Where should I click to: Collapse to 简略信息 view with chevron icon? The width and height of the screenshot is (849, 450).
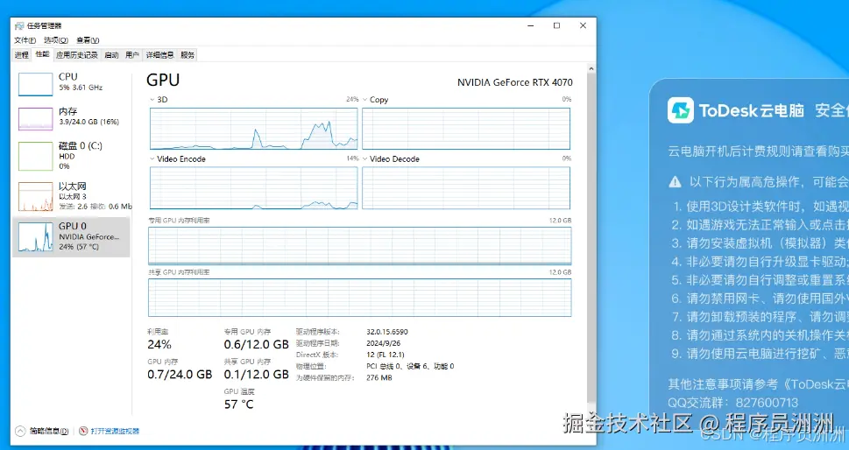[x=20, y=431]
